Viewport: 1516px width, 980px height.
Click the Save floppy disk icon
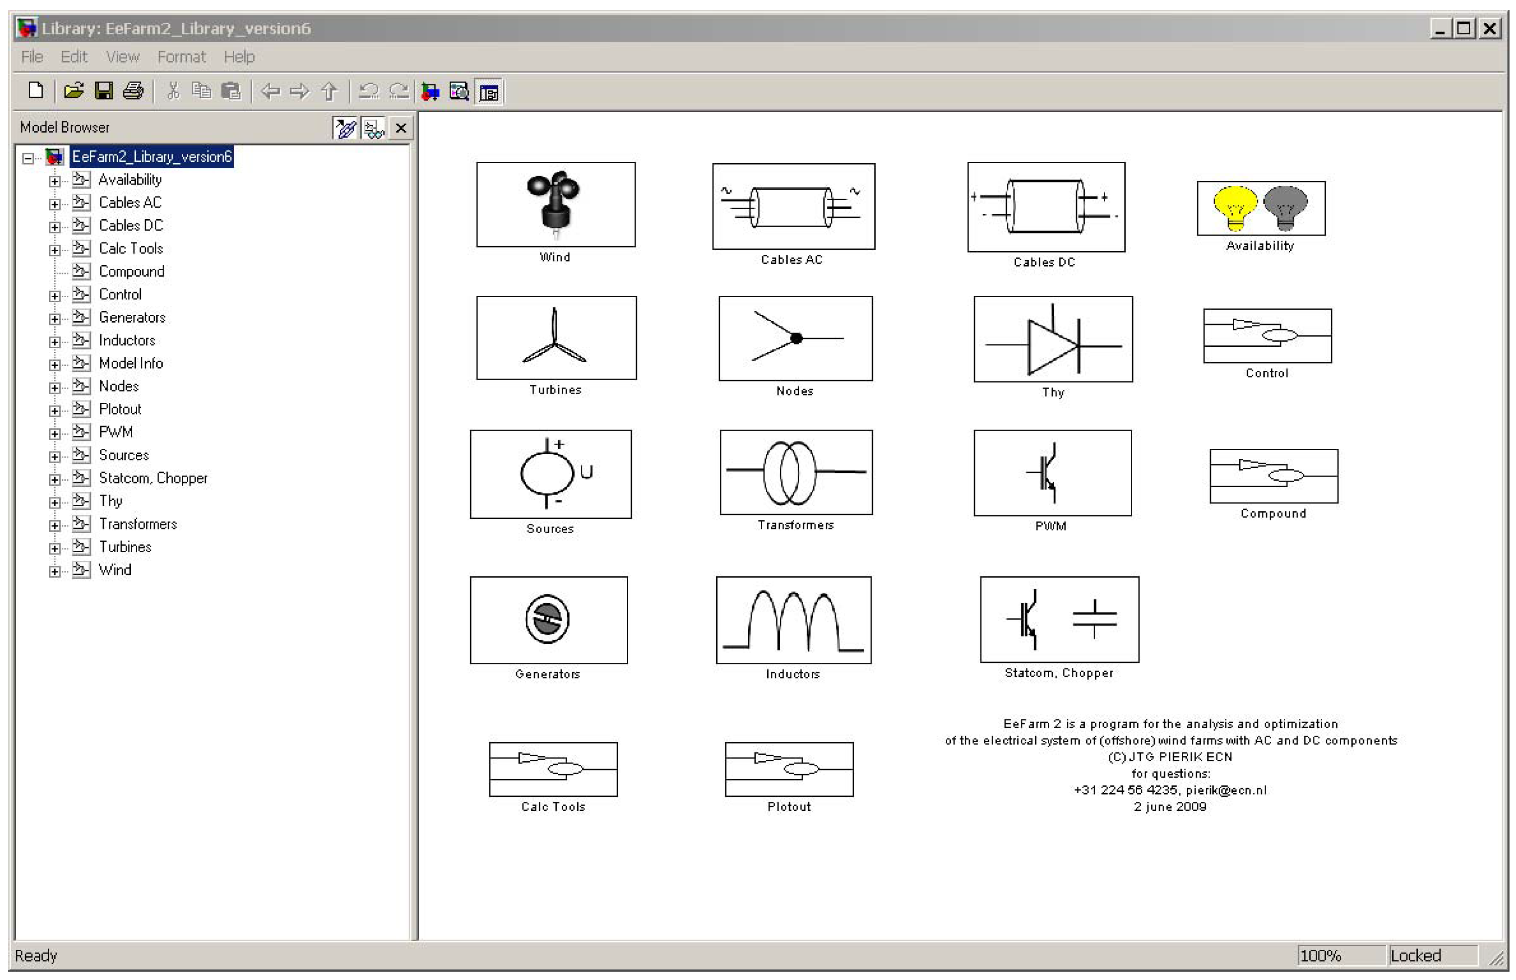[x=103, y=92]
